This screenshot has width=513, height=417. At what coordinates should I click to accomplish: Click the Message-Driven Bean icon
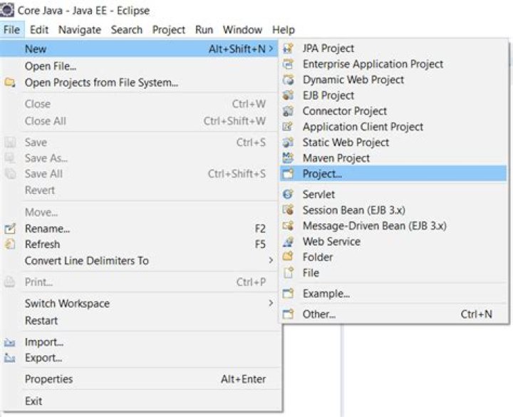tap(289, 226)
